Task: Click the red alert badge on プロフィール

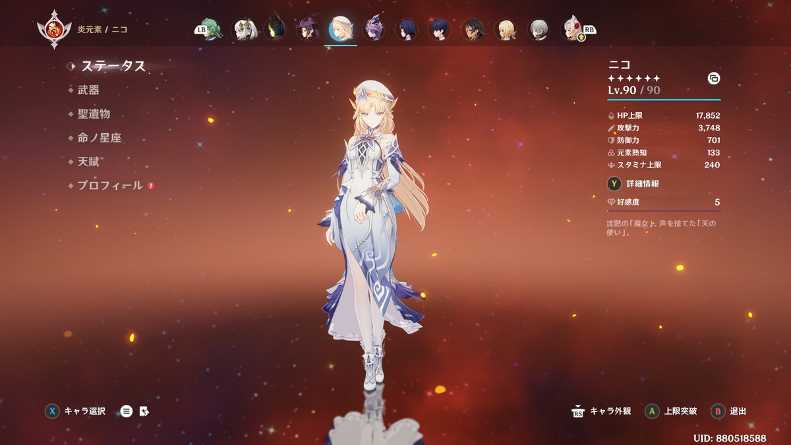Action: pyautogui.click(x=151, y=186)
